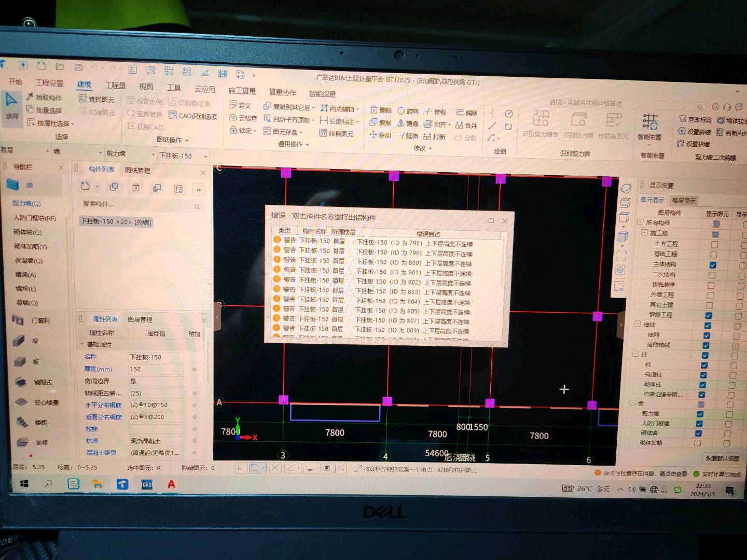Click new component icon in 构件列表 panel
747x560 pixels.
point(86,187)
